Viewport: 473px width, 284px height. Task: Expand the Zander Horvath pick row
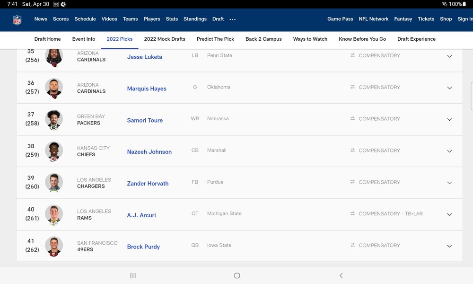[x=449, y=183]
